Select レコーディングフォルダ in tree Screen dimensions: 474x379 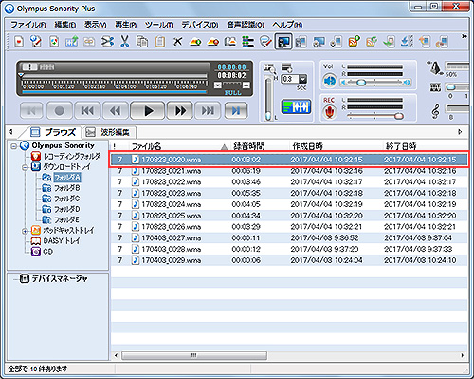[71, 156]
